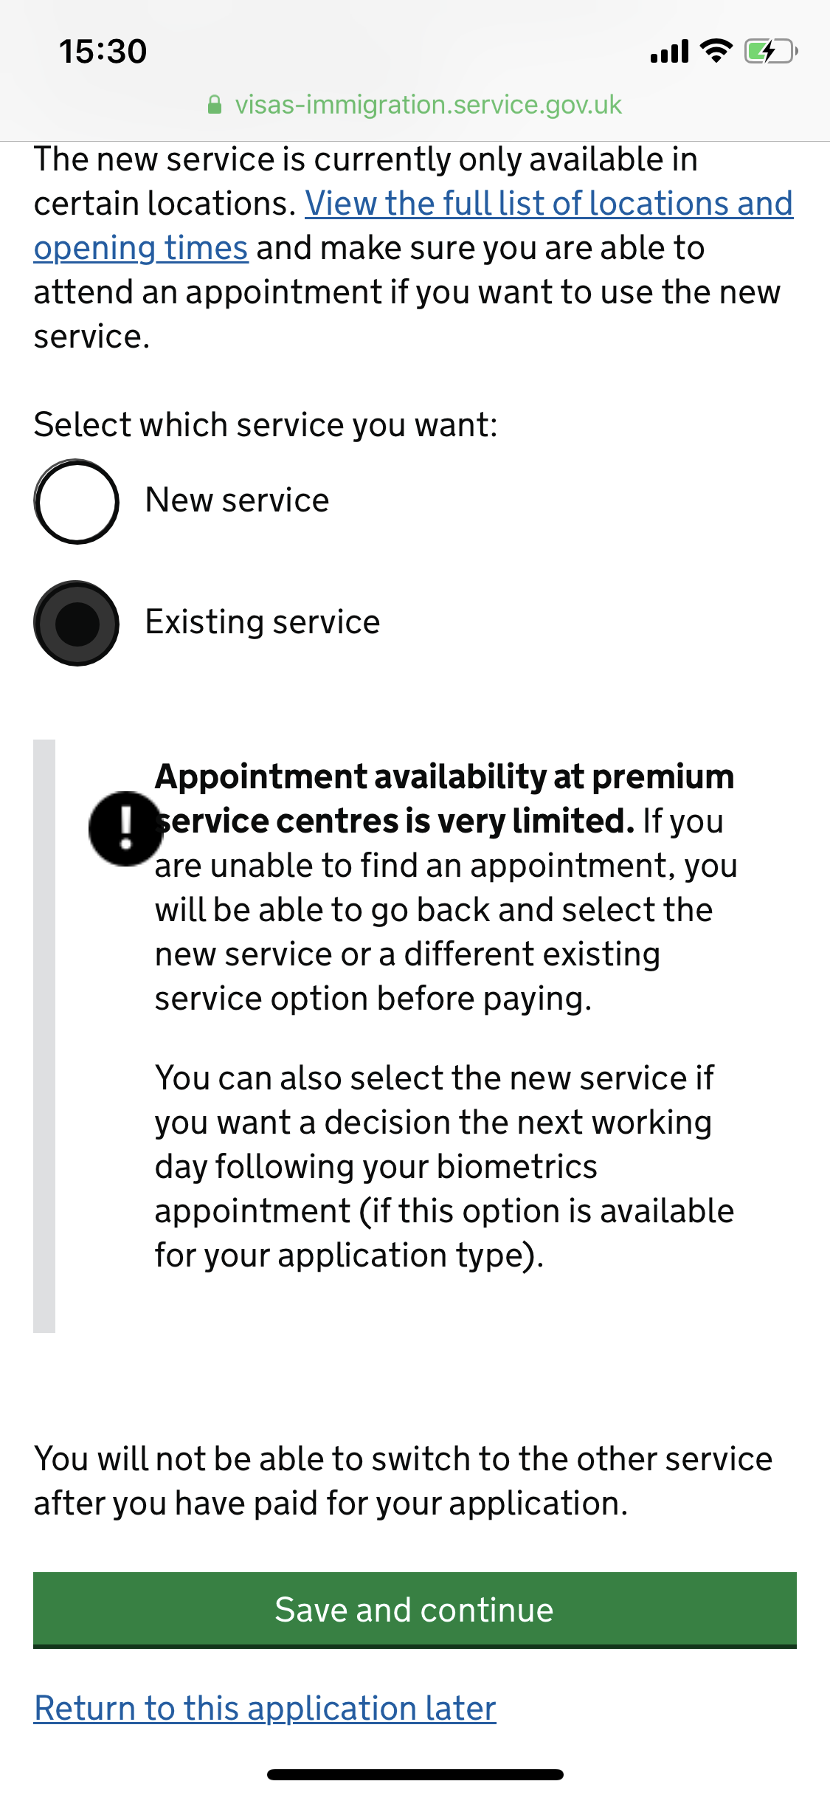Click the switch-service notice paragraph
The width and height of the screenshot is (830, 1798).
point(404,1481)
